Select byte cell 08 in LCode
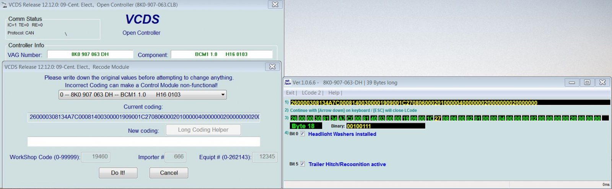The width and height of the screenshot is (612, 189). [446, 118]
